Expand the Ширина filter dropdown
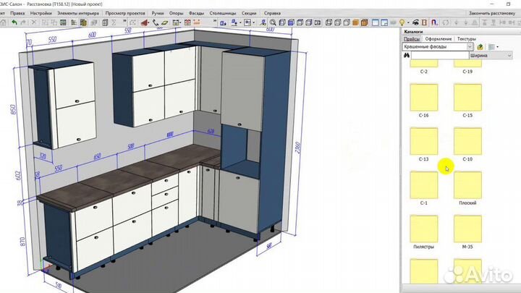521x293 pixels. [509, 55]
